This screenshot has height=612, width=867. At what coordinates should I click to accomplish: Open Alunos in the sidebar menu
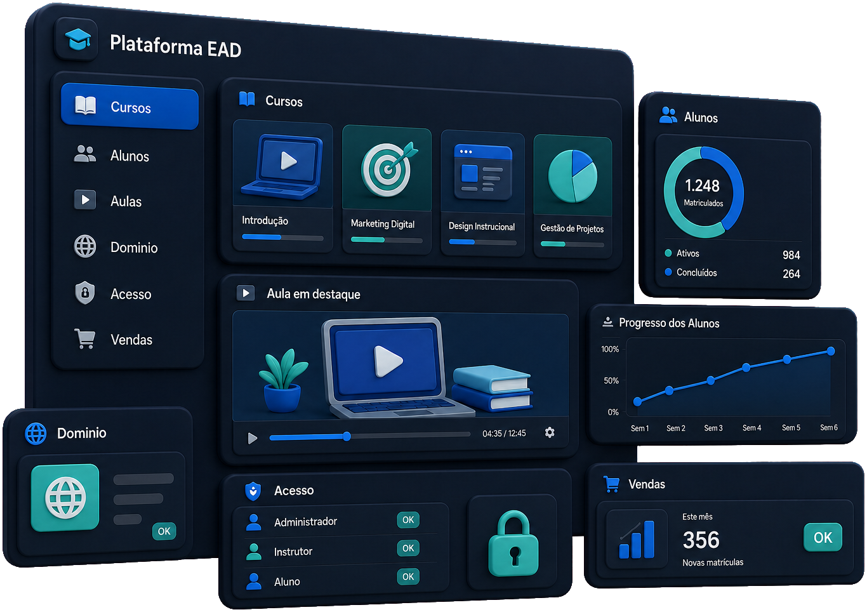pyautogui.click(x=129, y=156)
